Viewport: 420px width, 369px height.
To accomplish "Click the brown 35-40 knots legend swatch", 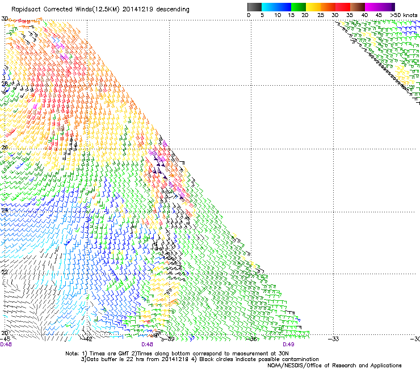I will point(358,7).
